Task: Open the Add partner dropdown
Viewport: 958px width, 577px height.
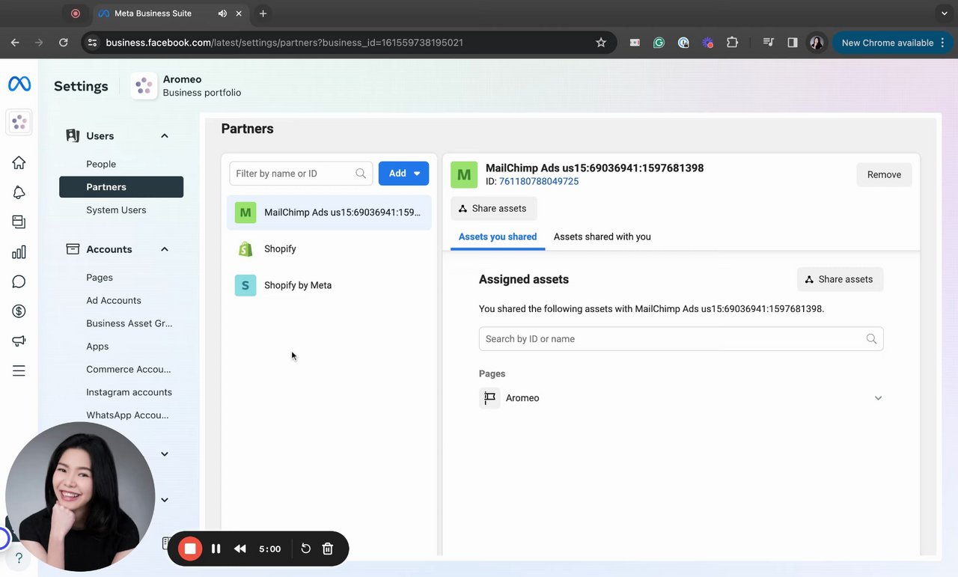Action: pos(403,174)
